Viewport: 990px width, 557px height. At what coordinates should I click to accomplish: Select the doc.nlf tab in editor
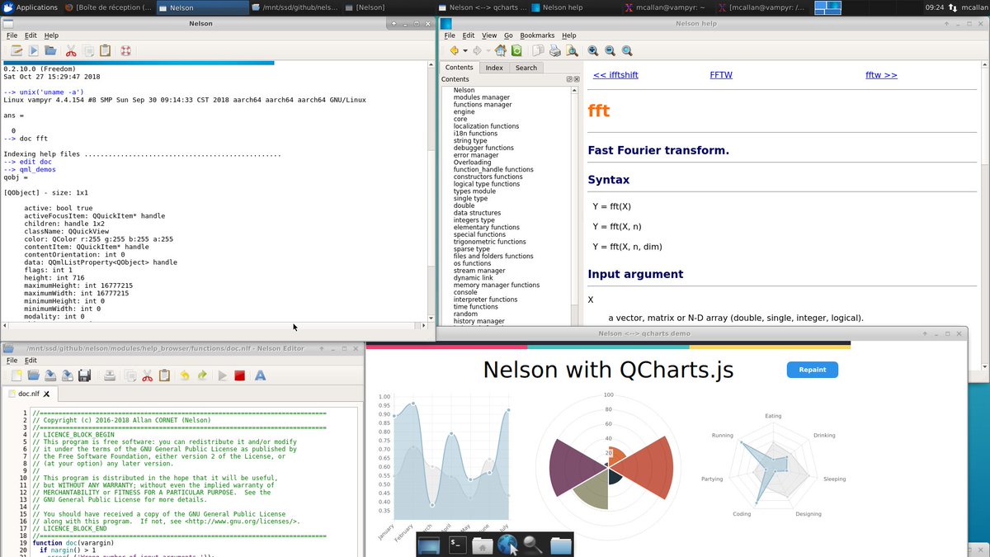29,394
